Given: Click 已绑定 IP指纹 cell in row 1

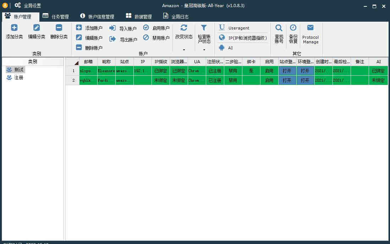Looking at the screenshot, I should [x=161, y=71].
